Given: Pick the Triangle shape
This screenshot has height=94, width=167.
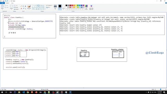Looking at the screenshot, I should coord(44,5).
